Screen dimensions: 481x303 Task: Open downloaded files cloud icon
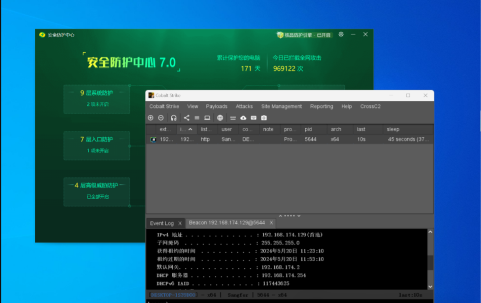click(243, 118)
